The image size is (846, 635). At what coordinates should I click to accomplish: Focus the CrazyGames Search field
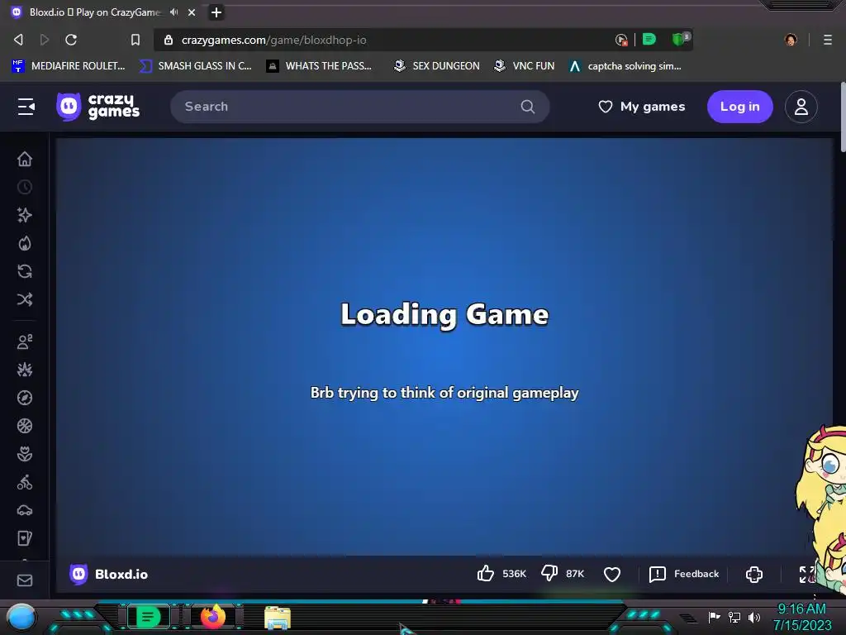(x=360, y=107)
